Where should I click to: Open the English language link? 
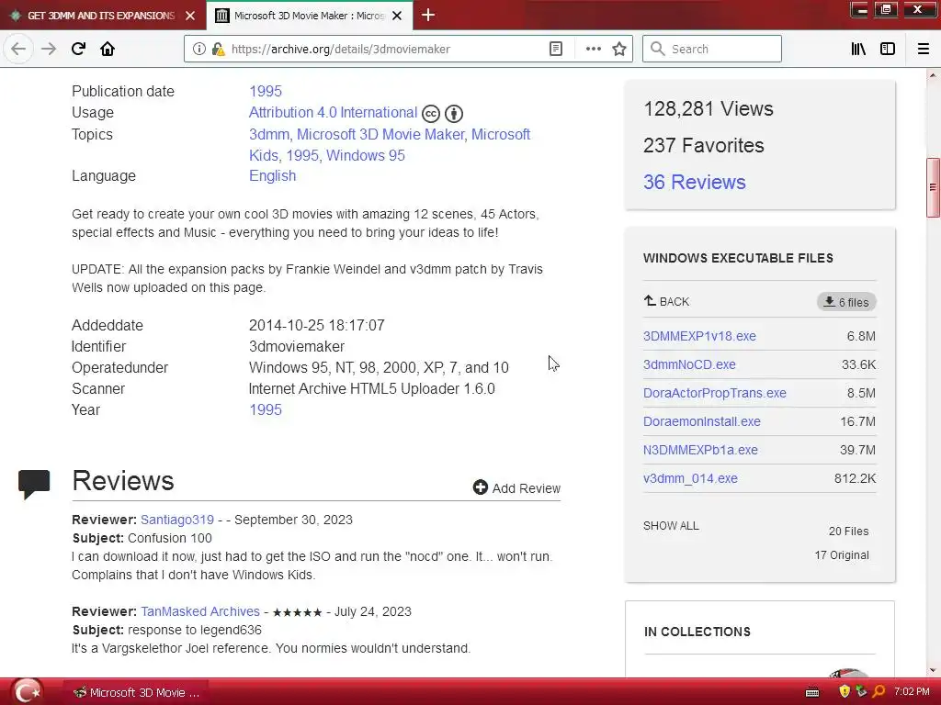(272, 175)
